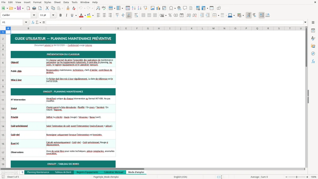Click Sort Descending icon
Image resolution: width=318 pixels, height=179 pixels.
[139, 8]
